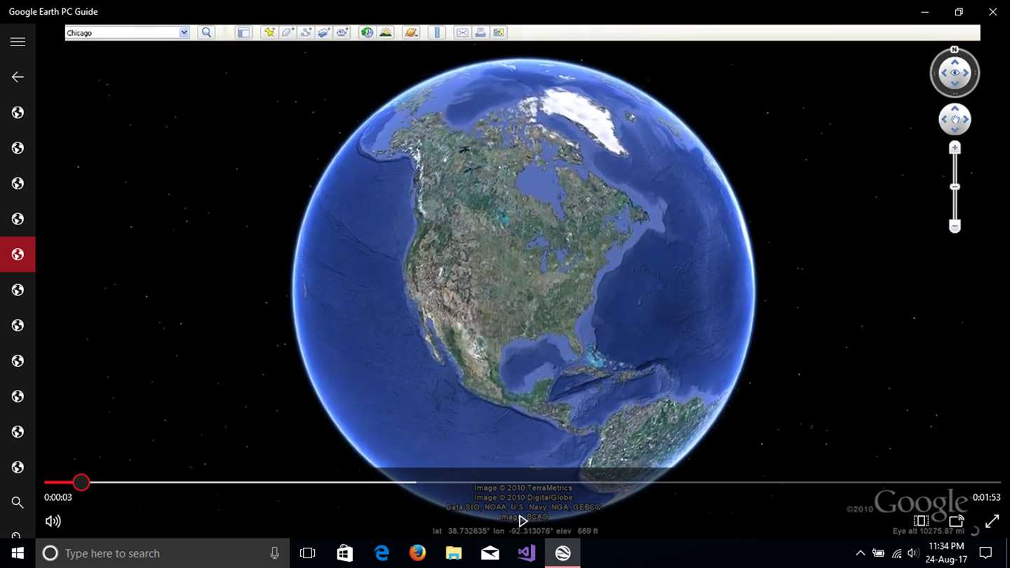
Task: Click the View in Google Maps icon
Action: click(499, 32)
